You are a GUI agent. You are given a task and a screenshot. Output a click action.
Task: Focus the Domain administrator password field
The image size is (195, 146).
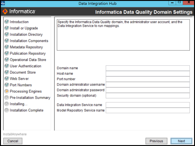pos(148,90)
